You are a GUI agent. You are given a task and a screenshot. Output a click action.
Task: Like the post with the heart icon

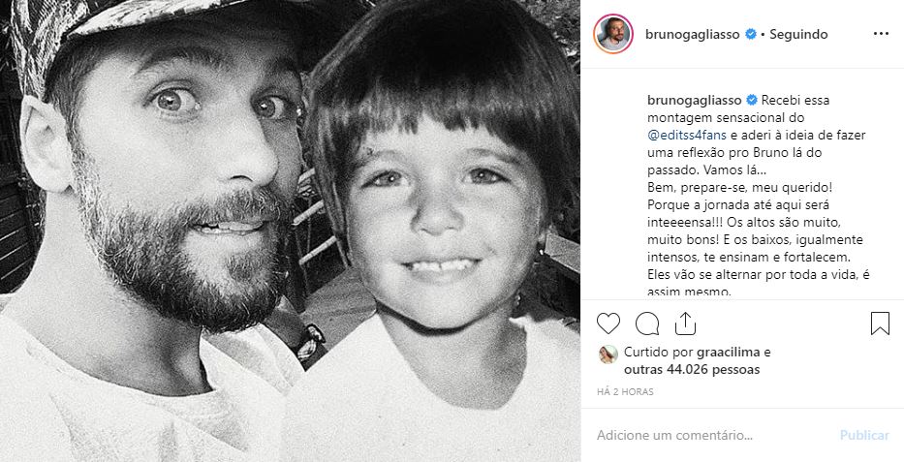608,323
